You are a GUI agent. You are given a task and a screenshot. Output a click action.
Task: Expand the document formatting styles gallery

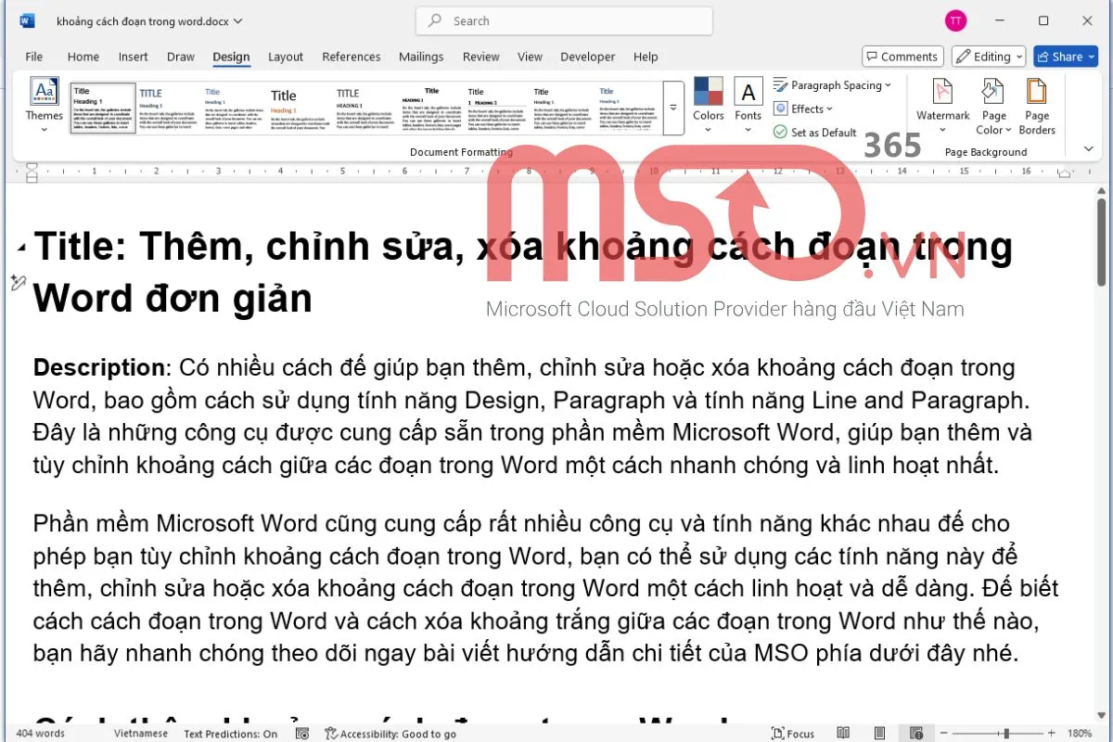coord(674,108)
